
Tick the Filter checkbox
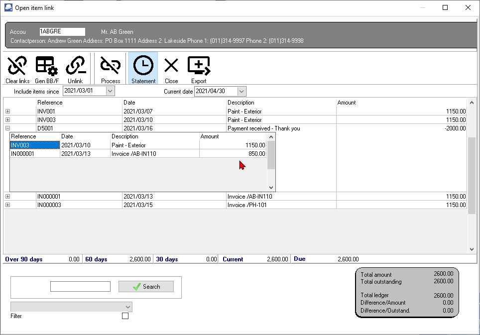coord(125,316)
